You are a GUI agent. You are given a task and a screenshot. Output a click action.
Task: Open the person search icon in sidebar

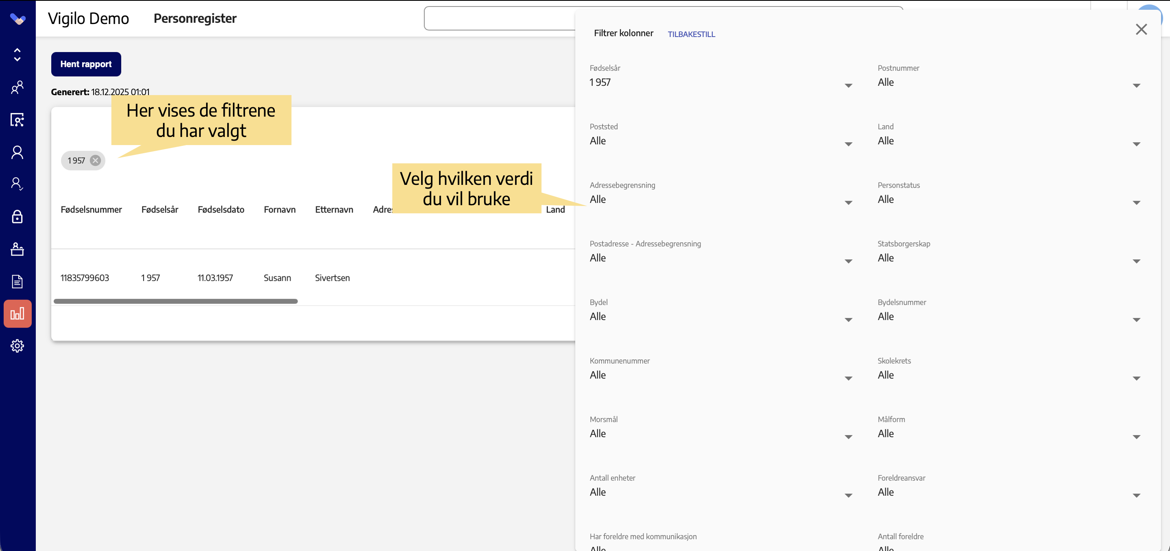(x=17, y=120)
